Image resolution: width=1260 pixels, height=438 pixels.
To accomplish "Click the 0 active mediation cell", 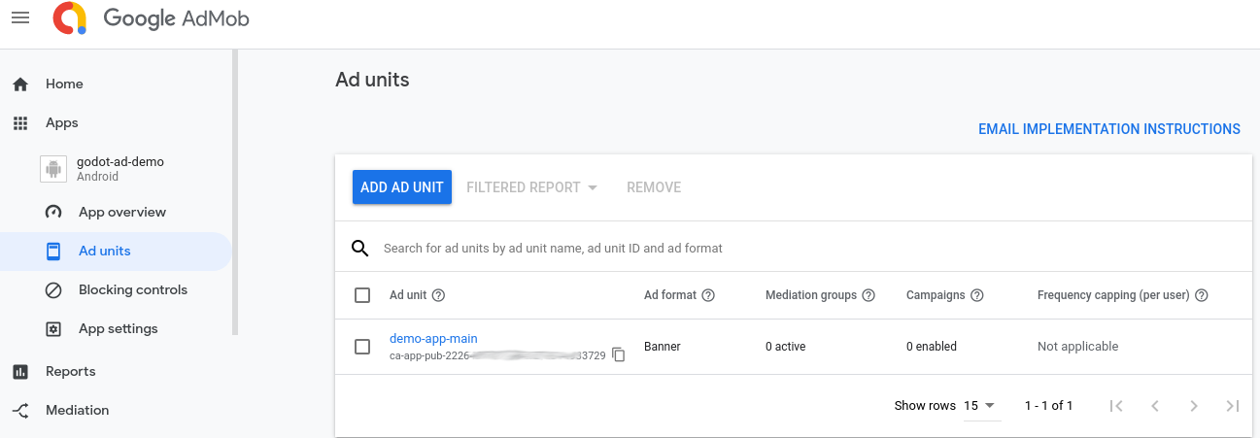I will [785, 347].
